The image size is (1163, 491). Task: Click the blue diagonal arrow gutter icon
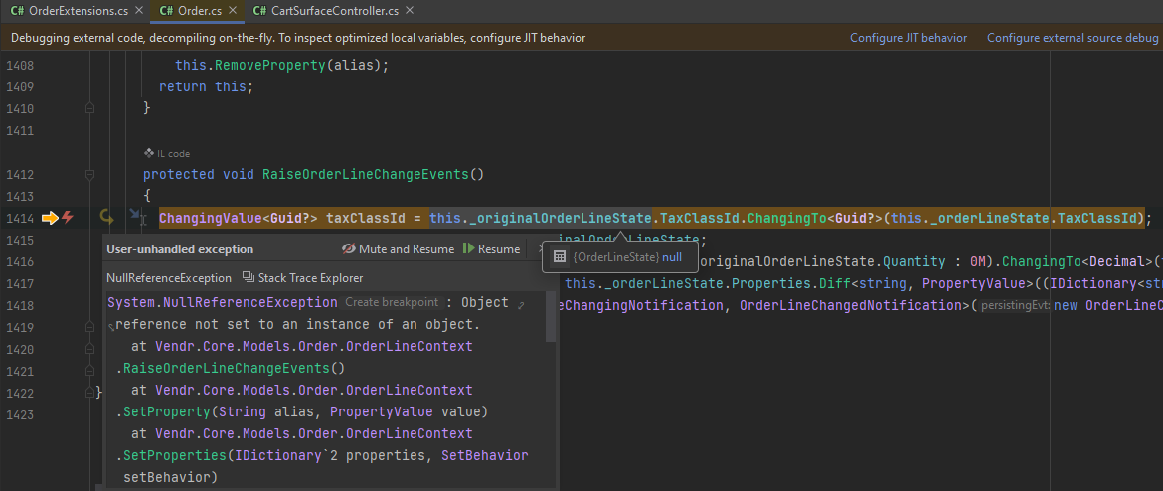[135, 215]
